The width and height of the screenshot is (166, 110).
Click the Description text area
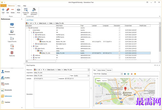pyautogui.click(x=62, y=94)
